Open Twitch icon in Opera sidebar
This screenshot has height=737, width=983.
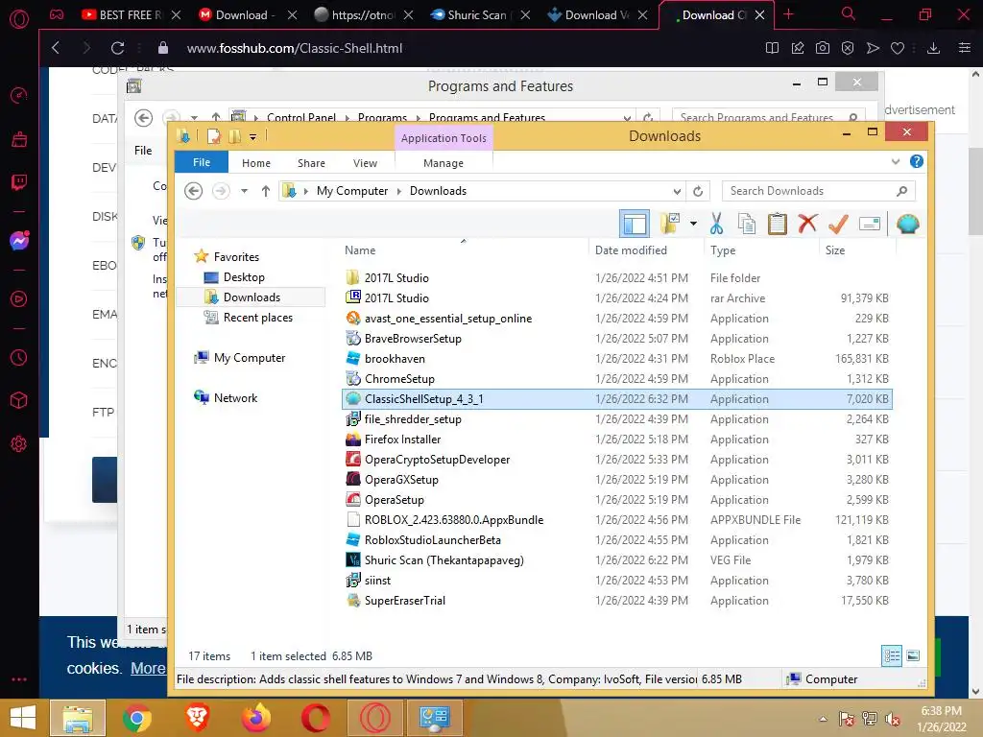19,182
